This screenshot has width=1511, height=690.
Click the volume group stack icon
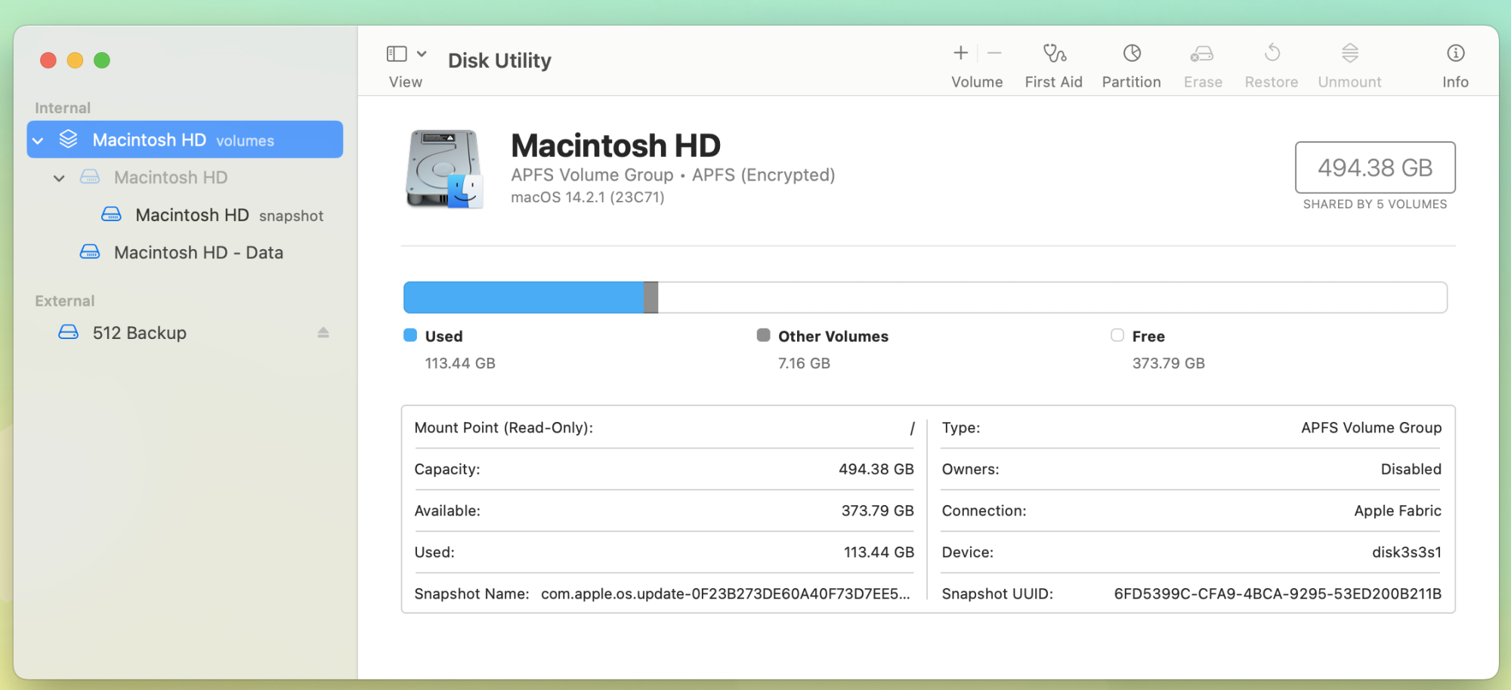(x=69, y=139)
